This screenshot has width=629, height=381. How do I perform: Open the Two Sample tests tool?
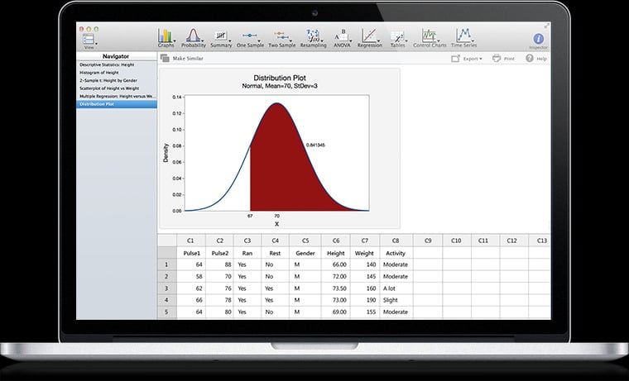(x=281, y=38)
